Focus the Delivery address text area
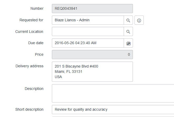 92,72
